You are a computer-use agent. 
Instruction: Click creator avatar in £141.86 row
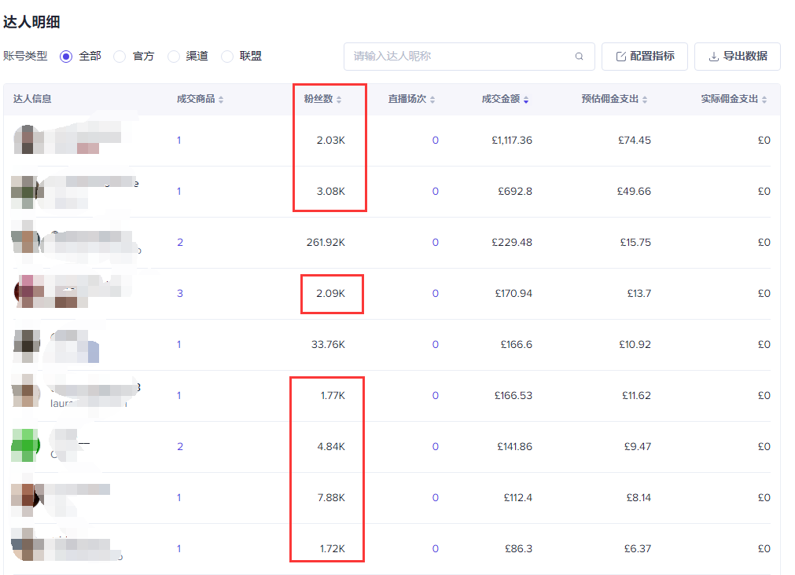click(x=25, y=446)
